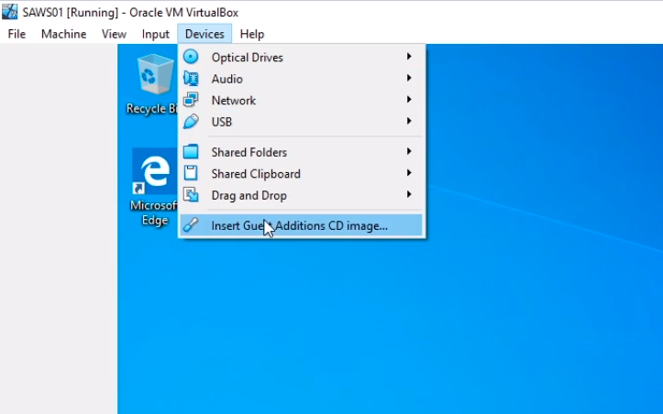Select Insert Guest Additions CD image
Viewport: 663px width, 414px height.
point(301,225)
